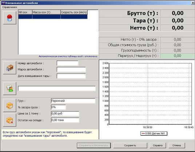The width and height of the screenshot is (195, 152).
Task: Click the client contractor person icon
Action: click(9, 88)
